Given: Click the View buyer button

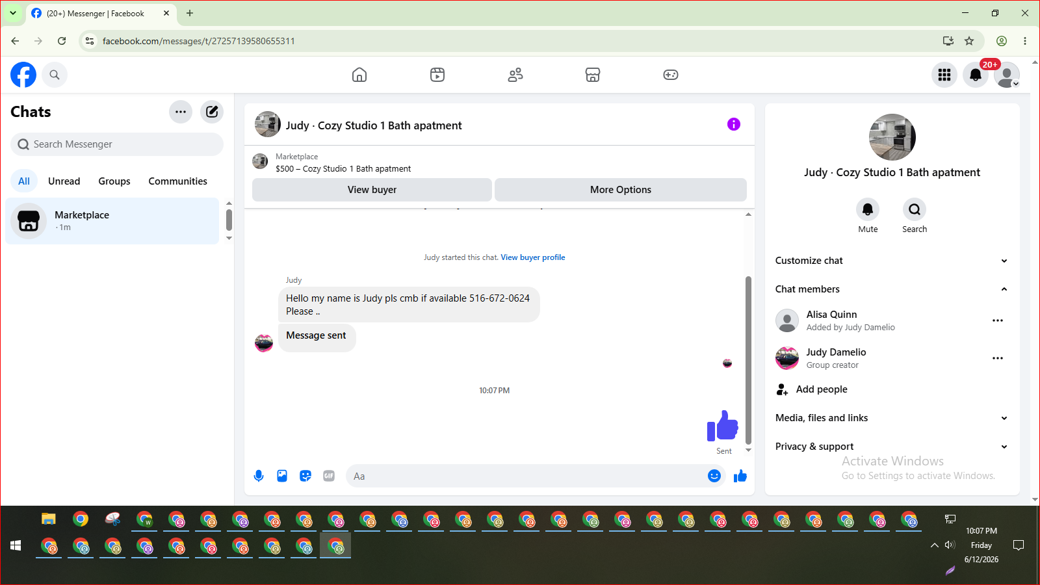Looking at the screenshot, I should coord(372,190).
